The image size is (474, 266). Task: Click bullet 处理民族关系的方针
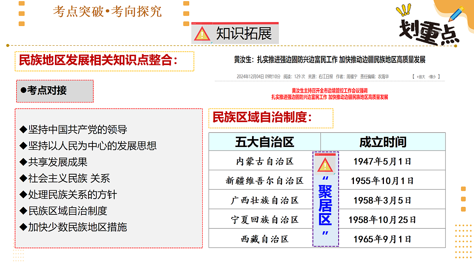click(x=68, y=195)
